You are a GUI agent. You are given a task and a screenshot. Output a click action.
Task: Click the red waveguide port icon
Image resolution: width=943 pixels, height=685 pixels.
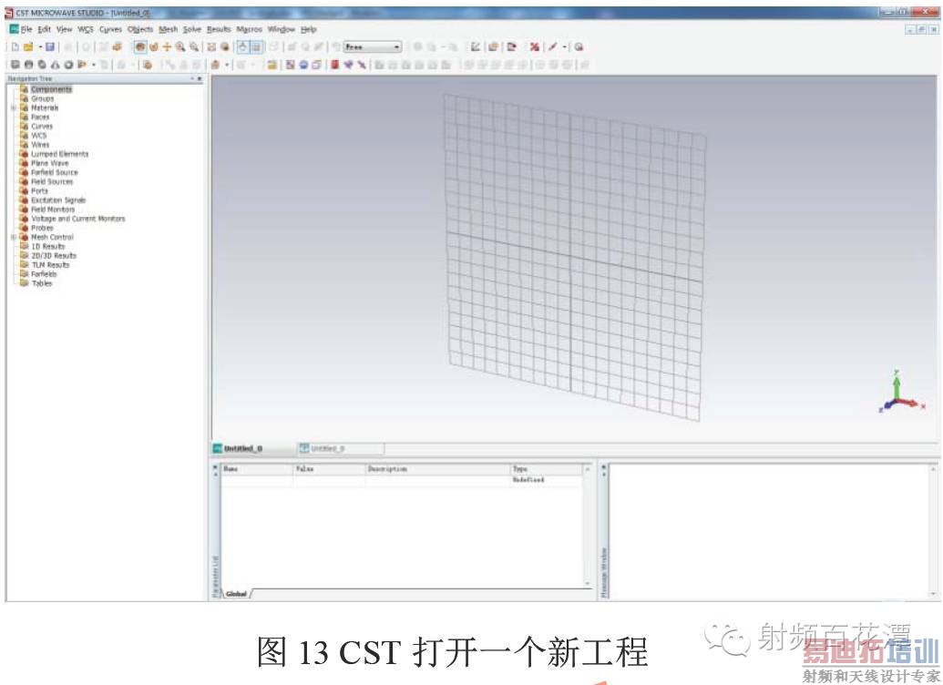[x=335, y=65]
